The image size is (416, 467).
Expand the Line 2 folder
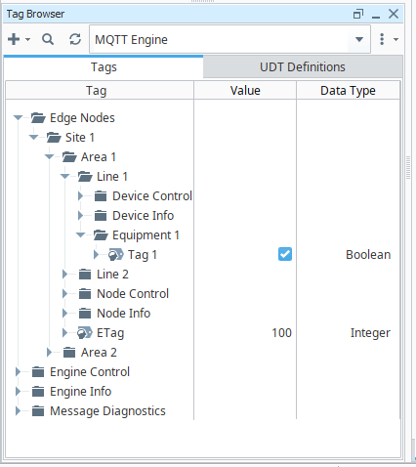(64, 275)
